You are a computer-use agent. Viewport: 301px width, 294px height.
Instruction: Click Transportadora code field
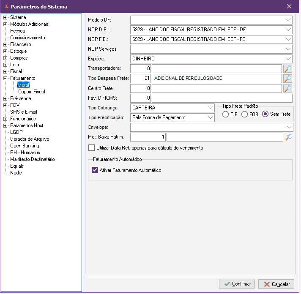tap(140, 68)
